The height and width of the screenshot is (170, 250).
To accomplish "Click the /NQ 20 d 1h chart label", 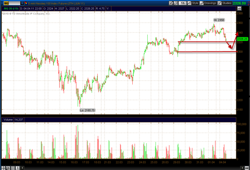I will pos(10,9).
